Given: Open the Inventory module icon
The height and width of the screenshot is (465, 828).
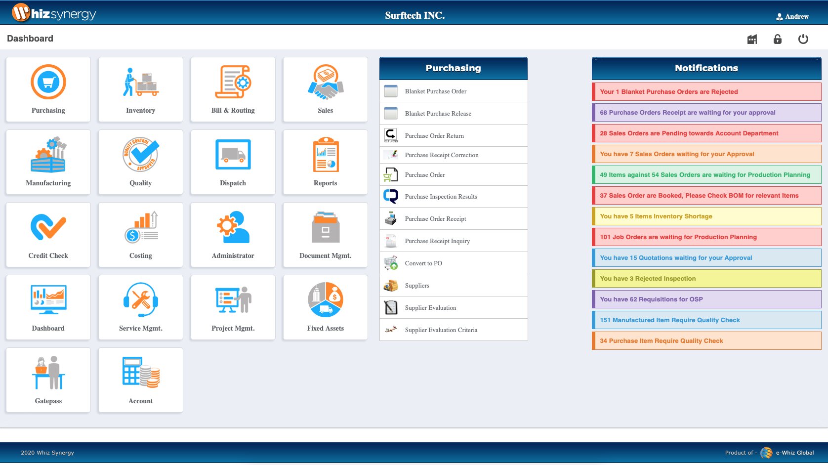Looking at the screenshot, I should pos(141,89).
